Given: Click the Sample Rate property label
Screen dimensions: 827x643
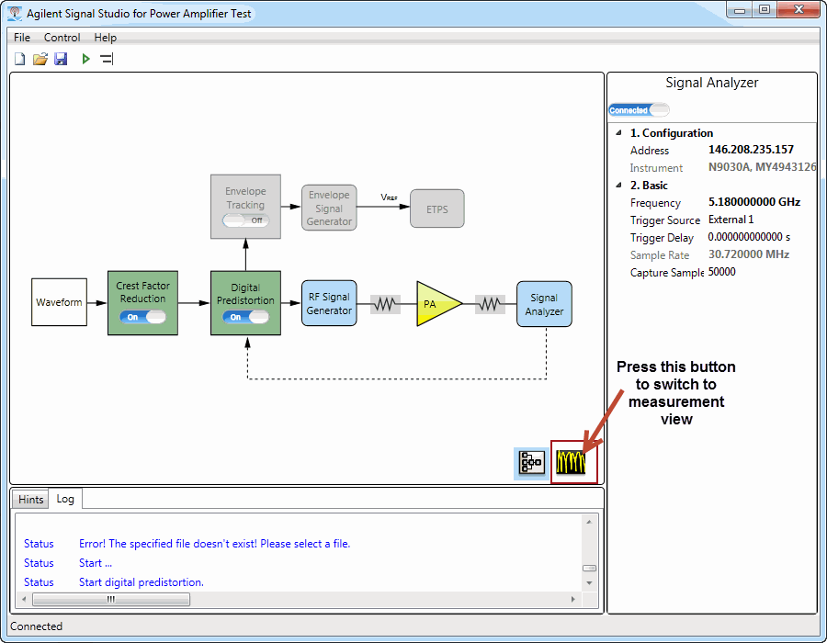Looking at the screenshot, I should point(659,255).
